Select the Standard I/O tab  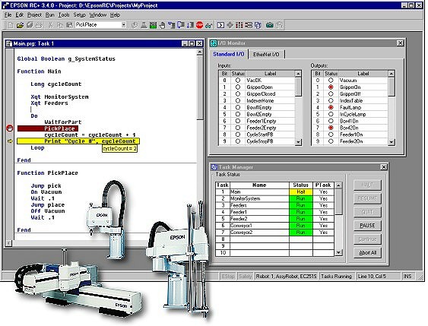point(229,54)
